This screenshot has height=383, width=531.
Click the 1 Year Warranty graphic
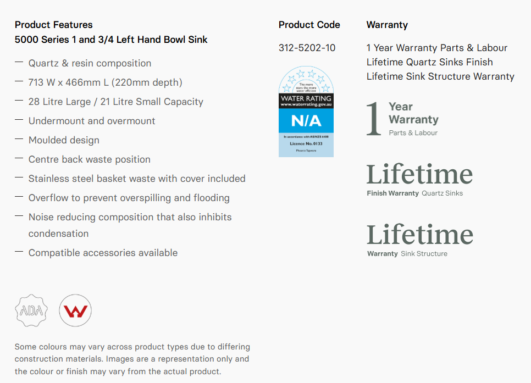(402, 119)
